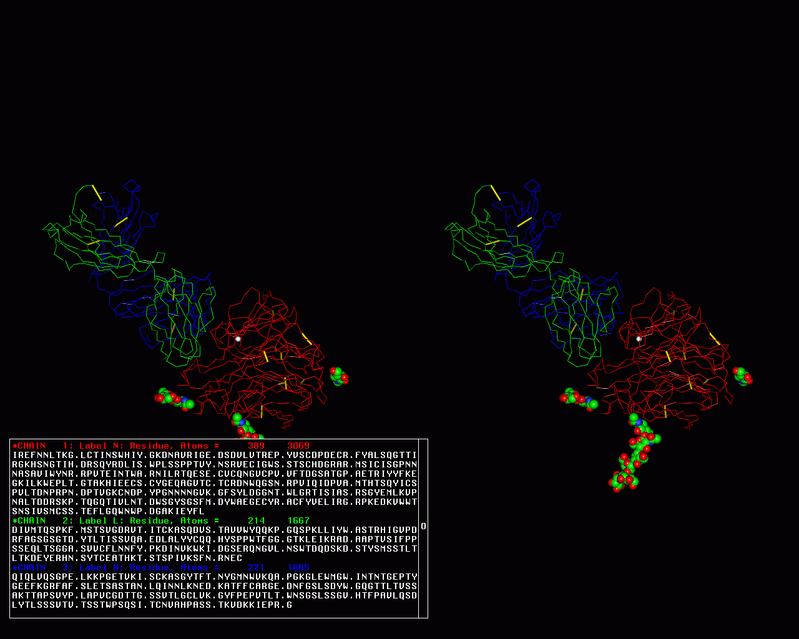Viewport: 799px width, 639px height.
Task: Click the residue count 389 for chain N
Action: point(256,446)
